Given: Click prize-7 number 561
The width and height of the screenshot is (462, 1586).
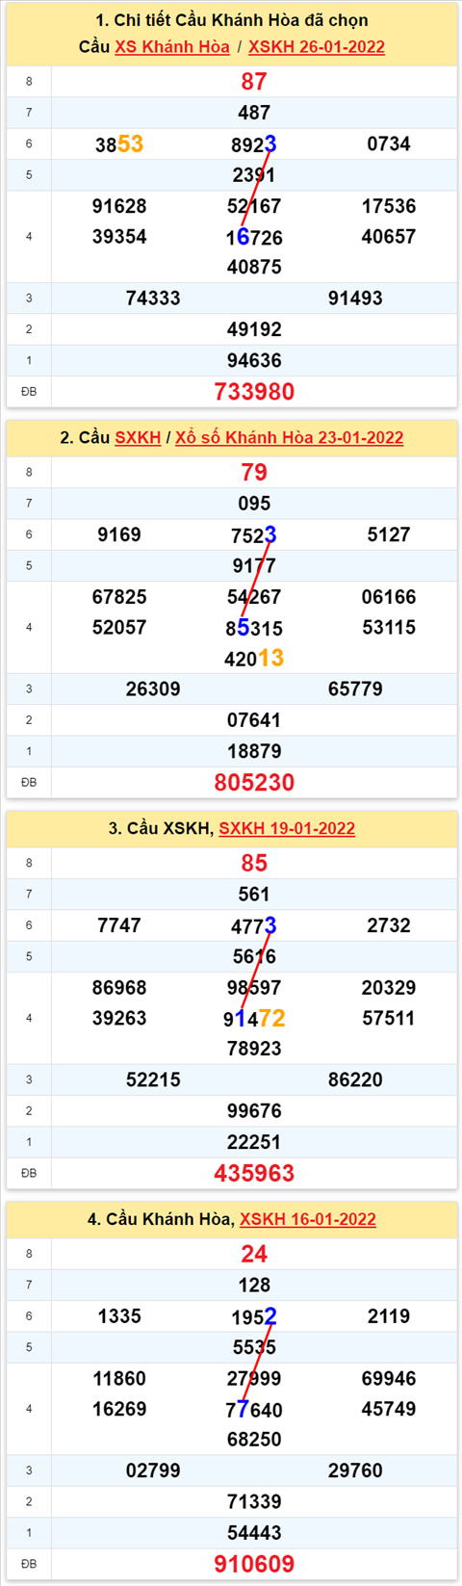Looking at the screenshot, I should [x=254, y=895].
